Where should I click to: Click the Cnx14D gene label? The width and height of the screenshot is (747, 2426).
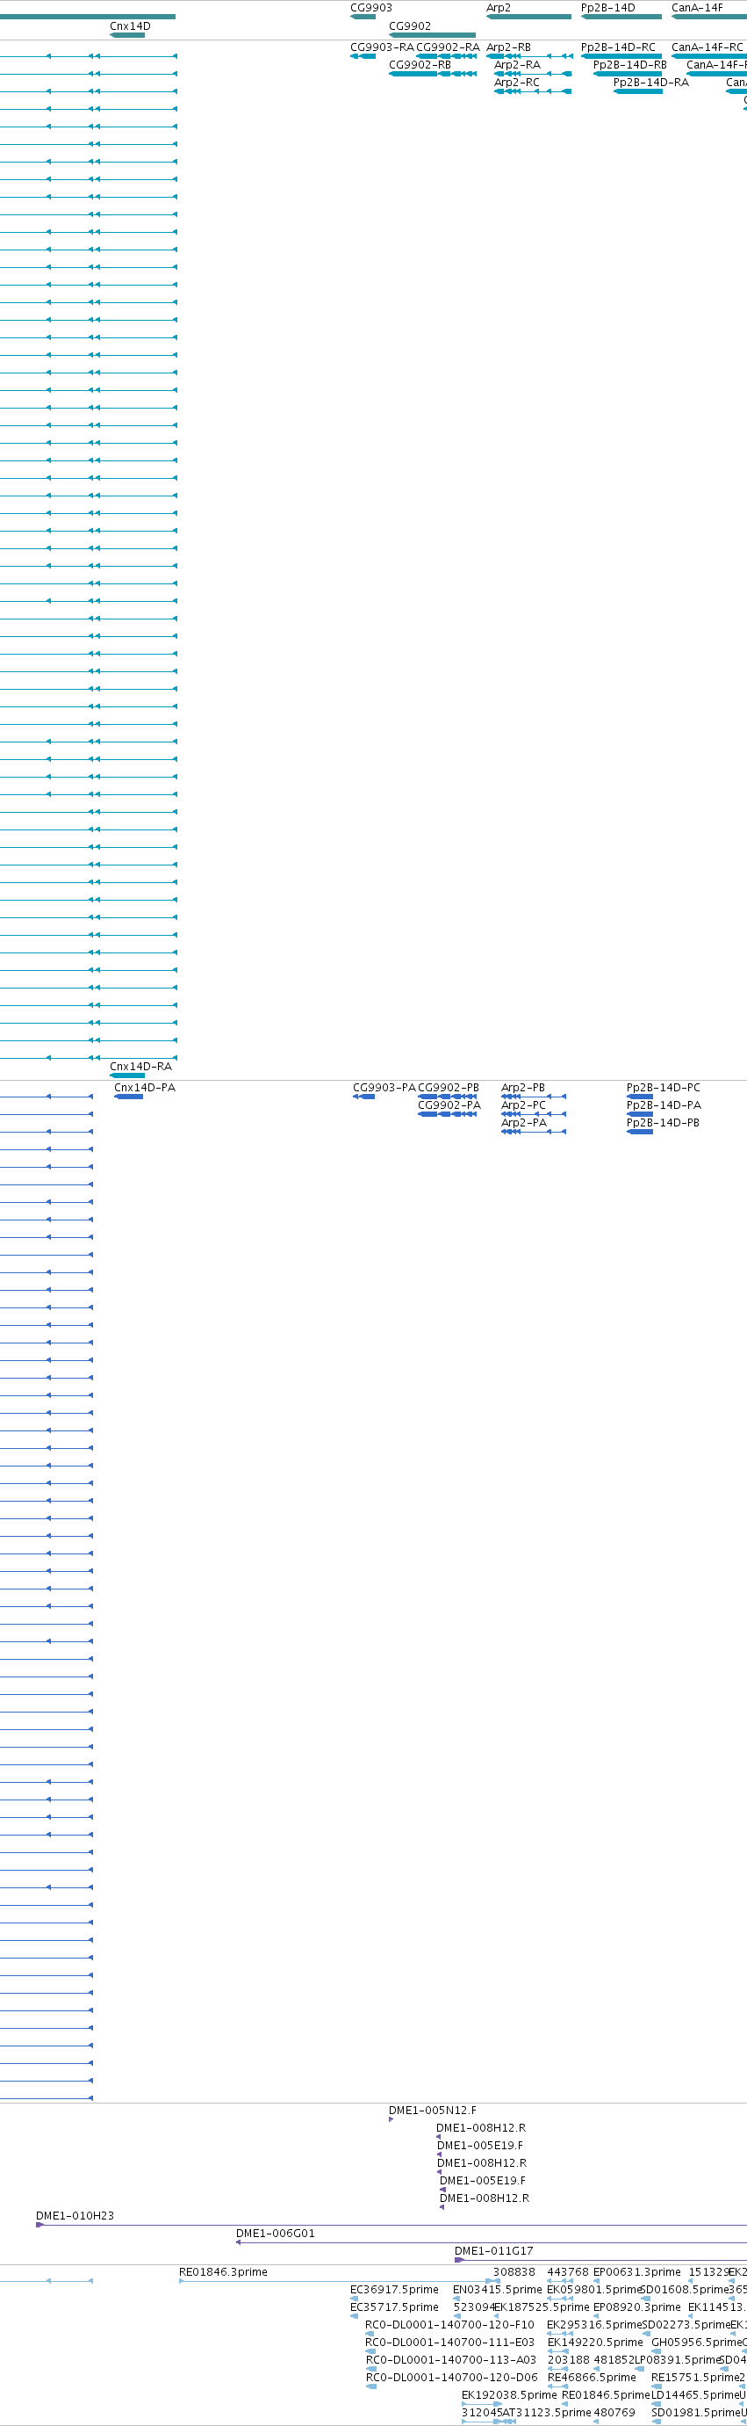click(x=130, y=26)
